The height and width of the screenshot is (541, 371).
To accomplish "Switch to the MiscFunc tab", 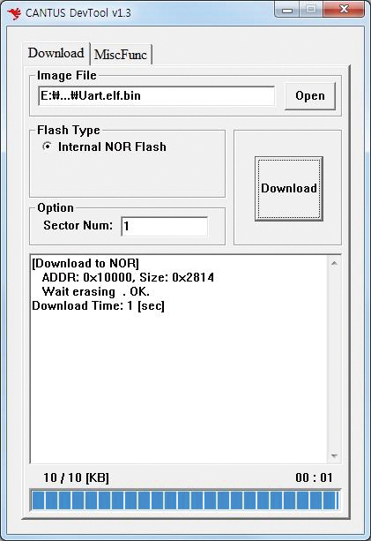I will 121,54.
